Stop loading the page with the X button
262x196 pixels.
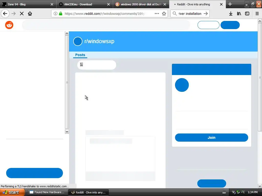tap(22, 14)
